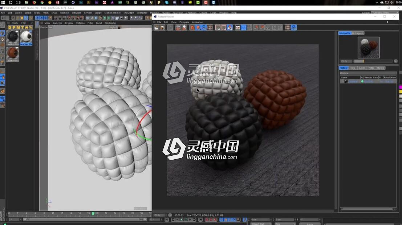The image size is (402, 225).
Task: Click the Resolution column header
Action: [389, 77]
